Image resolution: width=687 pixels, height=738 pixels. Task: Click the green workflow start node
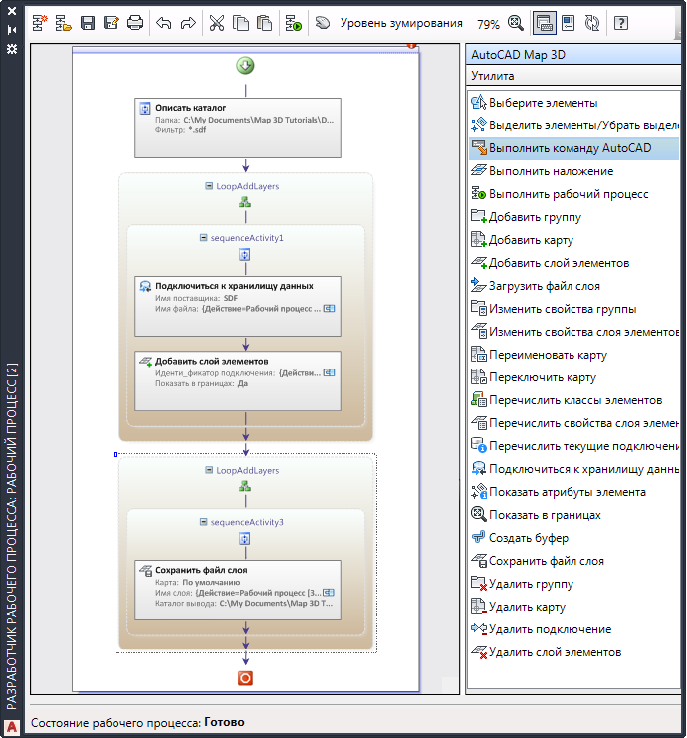(245, 66)
